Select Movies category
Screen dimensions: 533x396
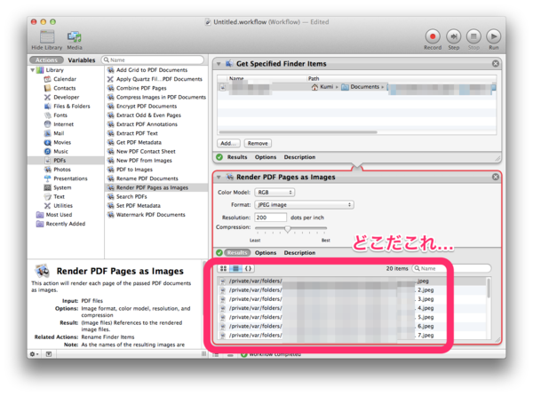pyautogui.click(x=62, y=142)
